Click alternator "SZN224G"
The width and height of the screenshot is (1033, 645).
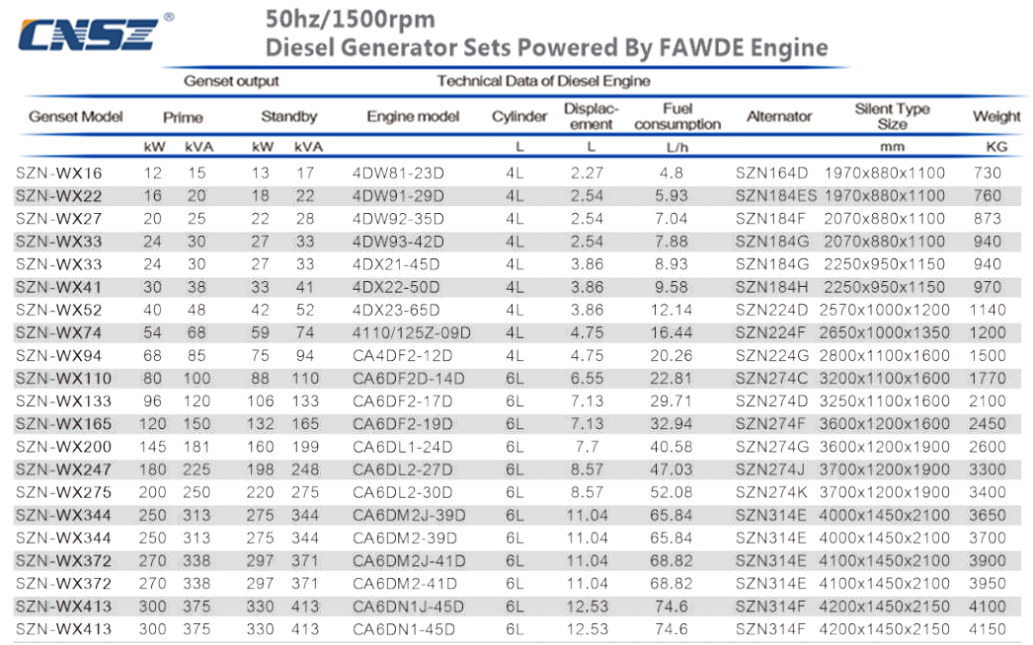pos(772,355)
